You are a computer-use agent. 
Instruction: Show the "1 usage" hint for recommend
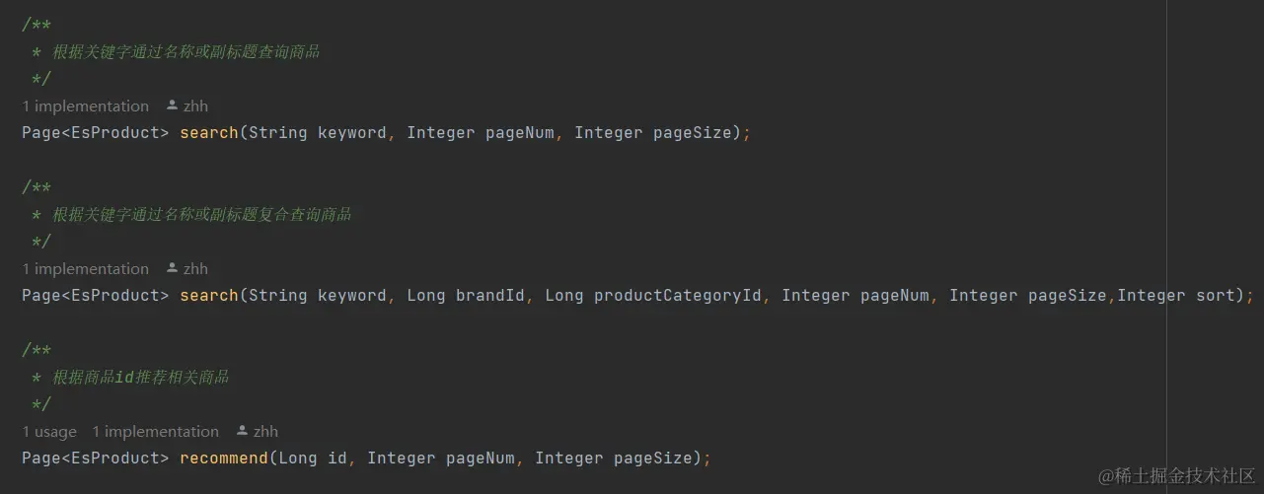49,431
